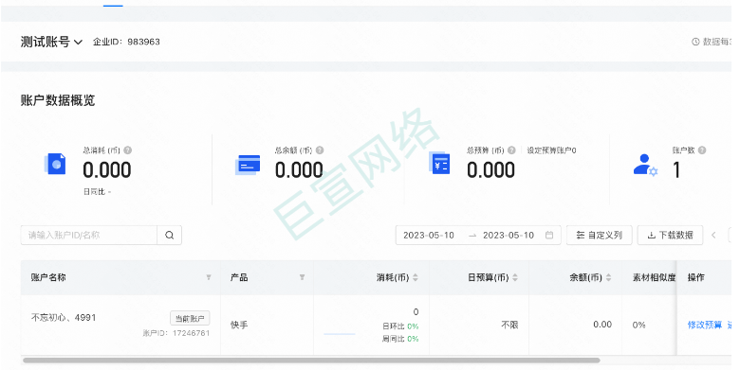The height and width of the screenshot is (370, 740).
Task: Sort by 消耗(币) column
Action: coord(416,277)
